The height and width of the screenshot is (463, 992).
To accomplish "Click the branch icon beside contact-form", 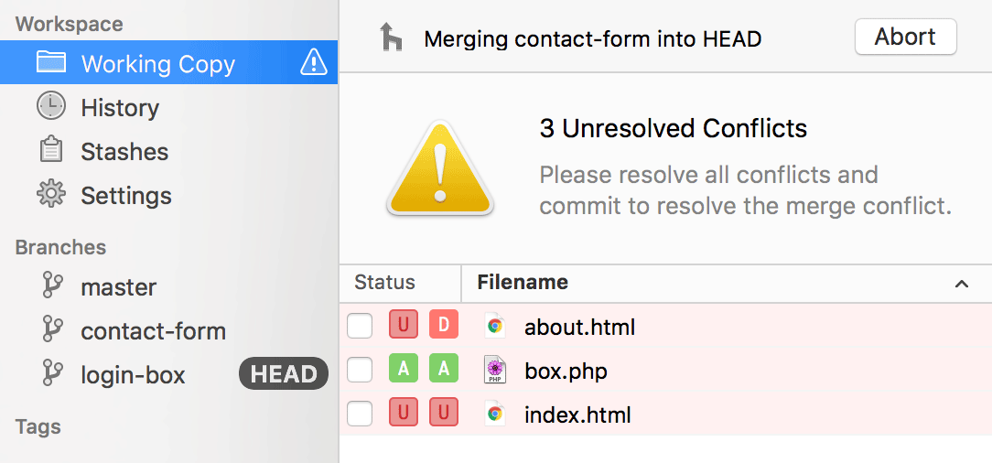I will 52,330.
